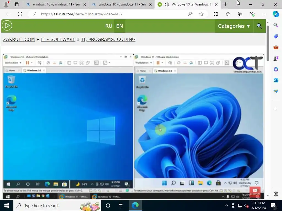This screenshot has height=211, width=282.
Task: Open Outlook sidebar icon
Action: pos(276,80)
